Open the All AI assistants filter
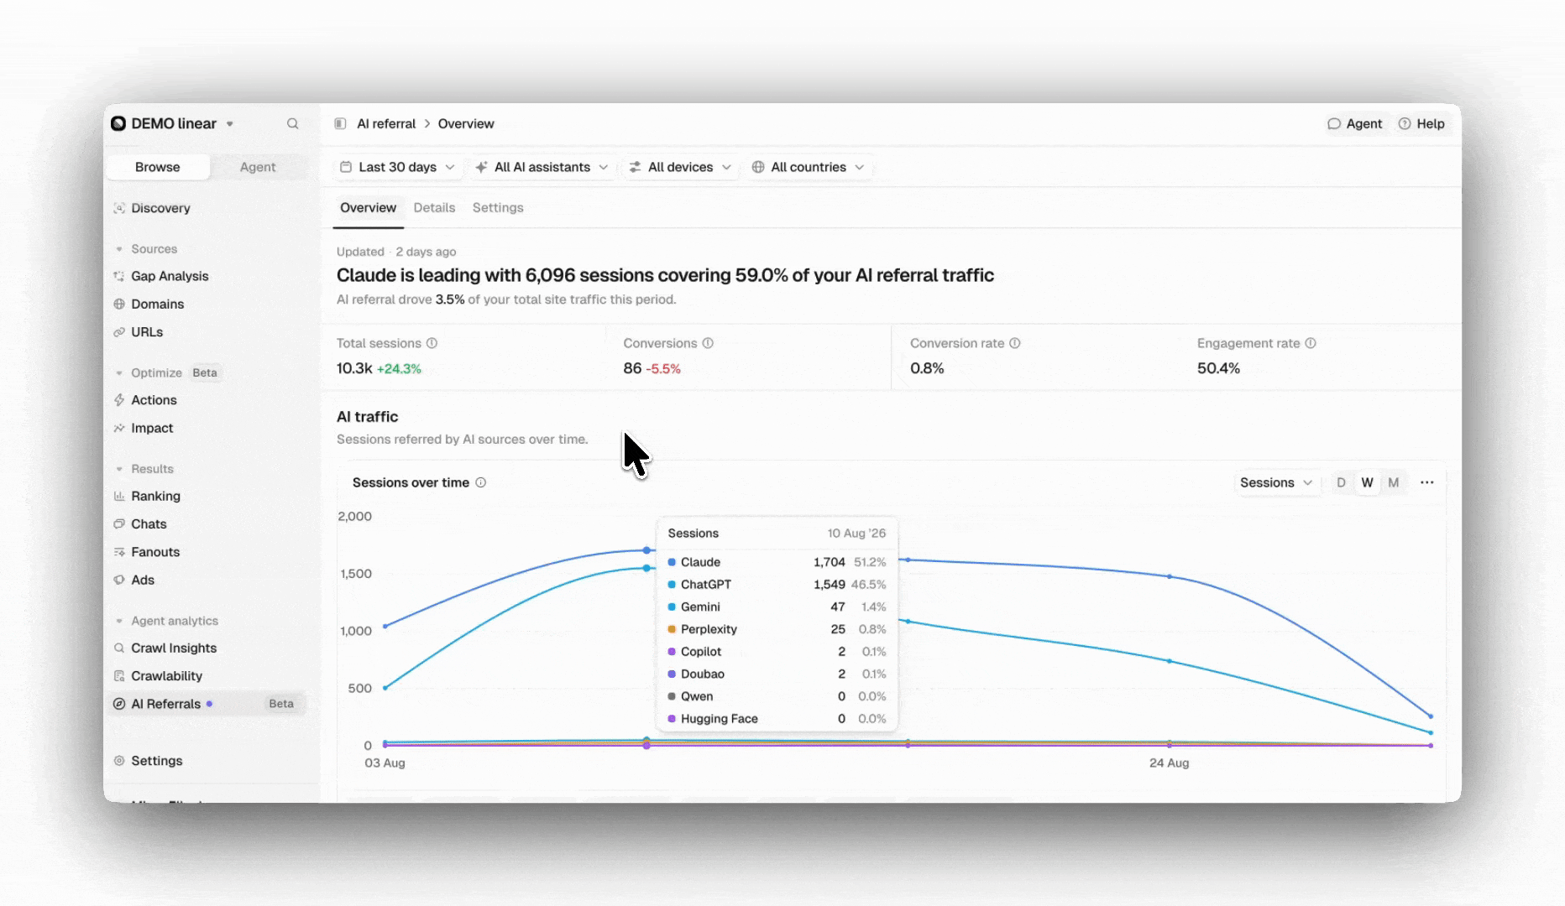Screen dimensions: 1565x906 pos(542,167)
